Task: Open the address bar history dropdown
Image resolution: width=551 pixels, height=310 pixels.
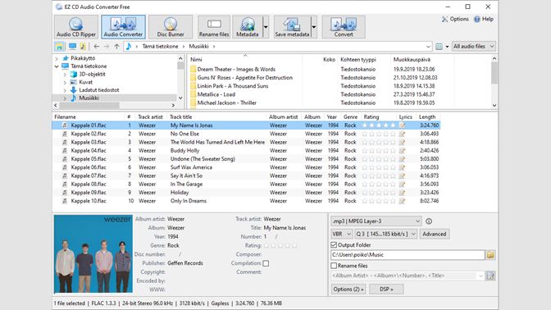Action: 428,47
